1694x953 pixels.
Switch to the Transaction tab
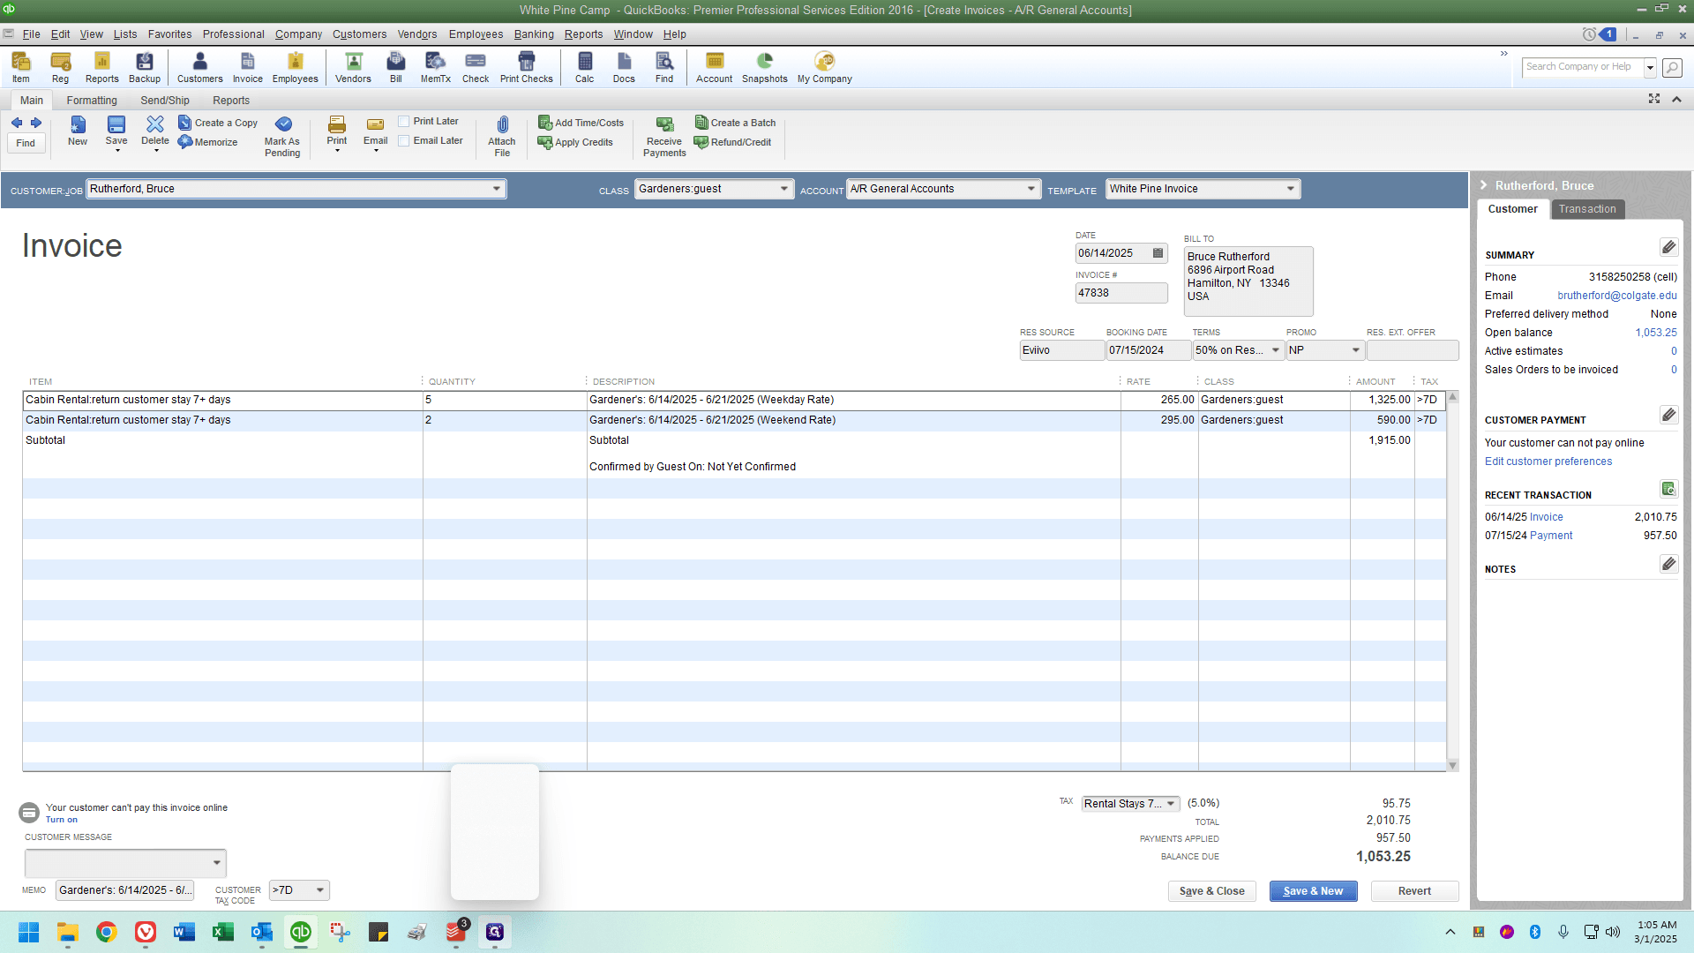coord(1587,209)
